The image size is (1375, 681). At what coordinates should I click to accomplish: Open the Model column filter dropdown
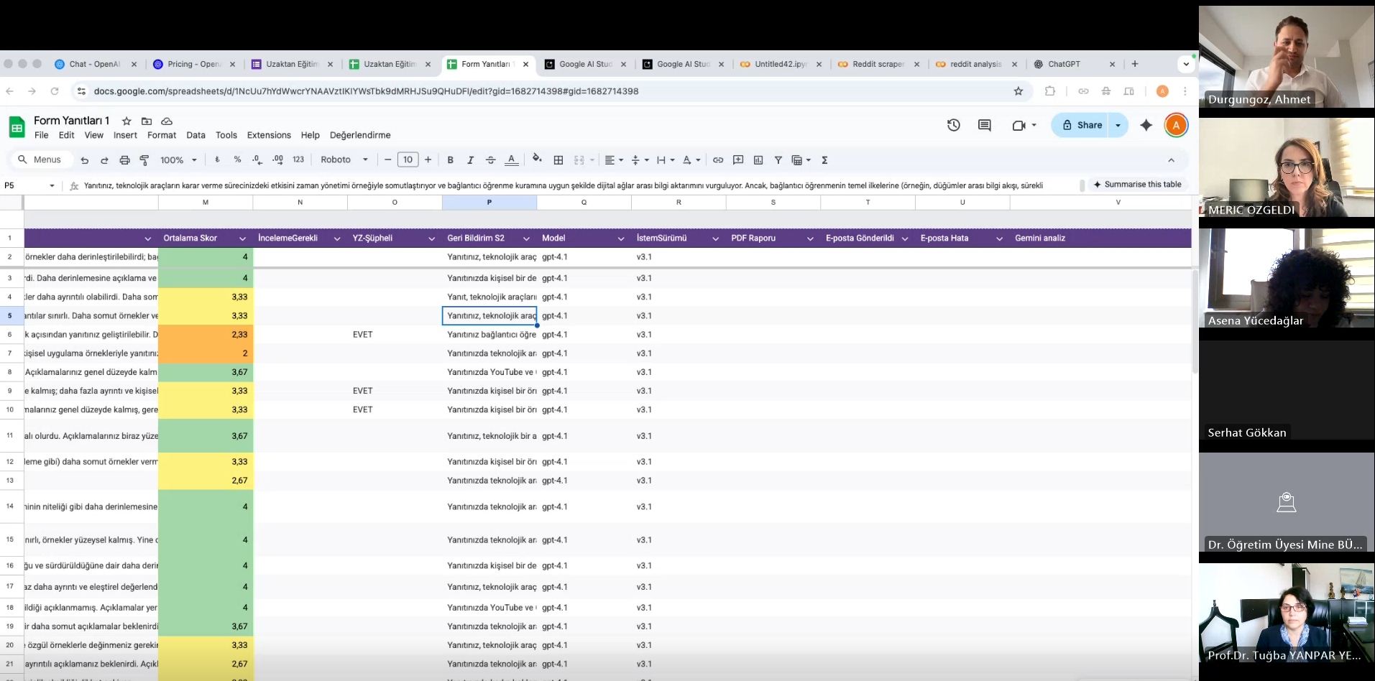620,238
